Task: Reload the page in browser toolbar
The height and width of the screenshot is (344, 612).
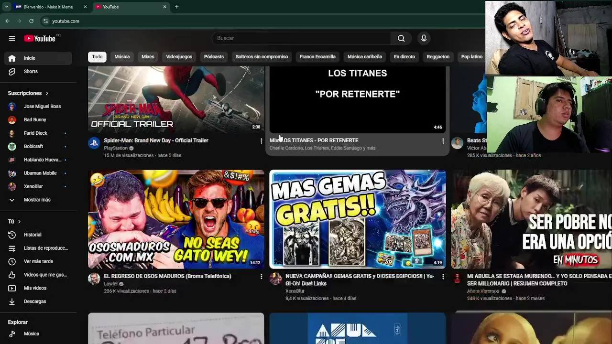Action: coord(31,21)
